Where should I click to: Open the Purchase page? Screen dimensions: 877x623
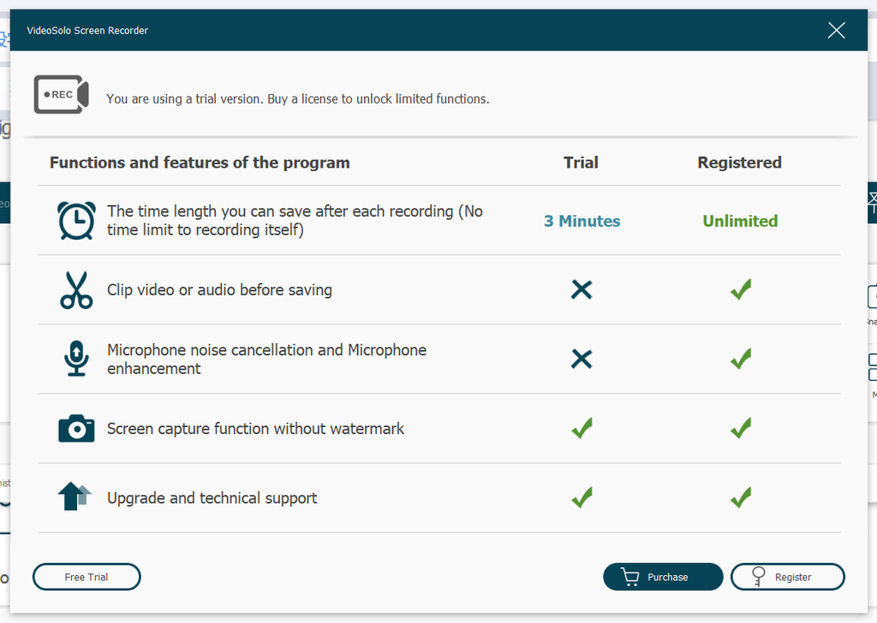coord(663,577)
